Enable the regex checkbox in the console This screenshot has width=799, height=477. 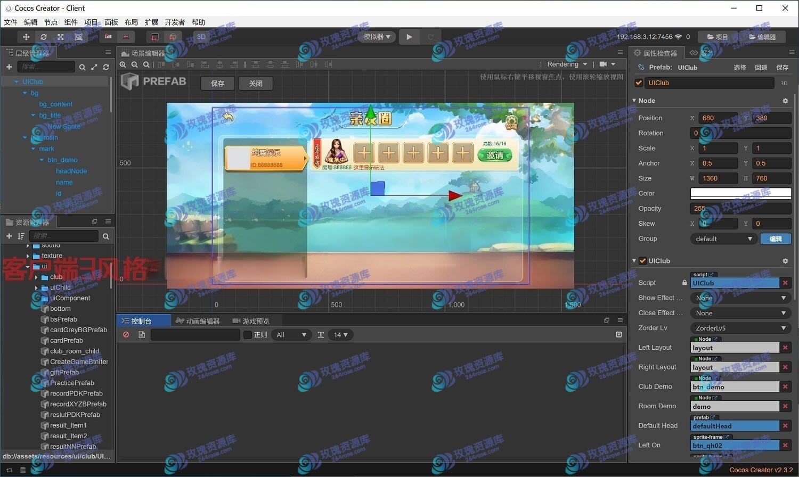[x=248, y=335]
